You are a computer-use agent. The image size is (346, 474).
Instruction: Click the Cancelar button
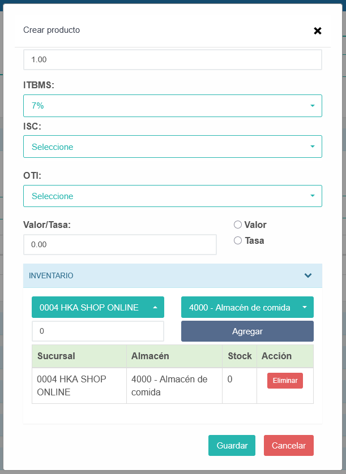click(288, 445)
